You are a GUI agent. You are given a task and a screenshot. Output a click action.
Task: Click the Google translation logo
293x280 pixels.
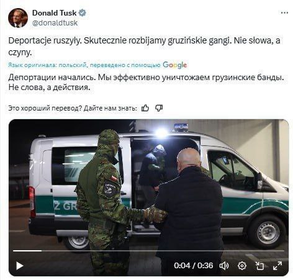175,65
